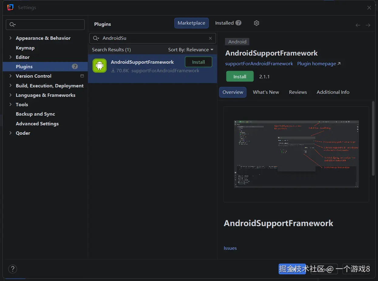Click the IntelliJ logo in title bar
Viewport: 378px width, 281px height.
[10, 8]
